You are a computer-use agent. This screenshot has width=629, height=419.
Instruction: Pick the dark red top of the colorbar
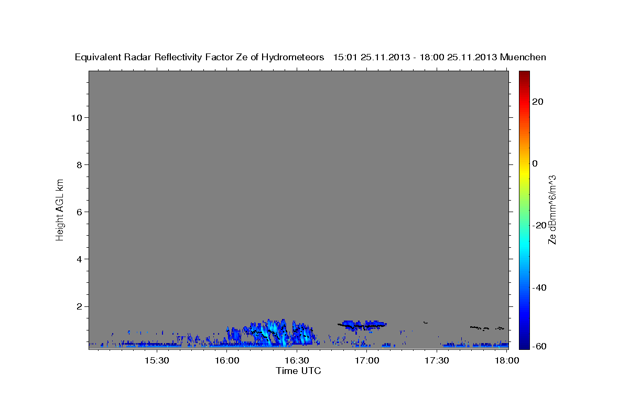pos(524,75)
